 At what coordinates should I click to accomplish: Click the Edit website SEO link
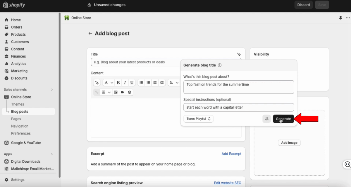pyautogui.click(x=228, y=183)
